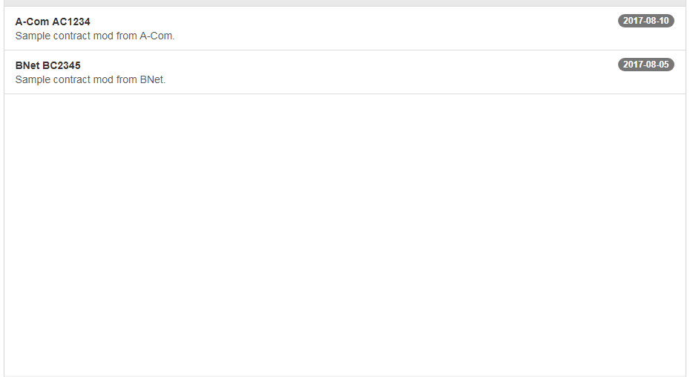Click the BC2345 contract number

pos(62,65)
